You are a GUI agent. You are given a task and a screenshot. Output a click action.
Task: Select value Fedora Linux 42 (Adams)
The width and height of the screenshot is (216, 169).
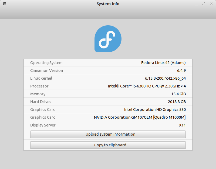coord(163,63)
